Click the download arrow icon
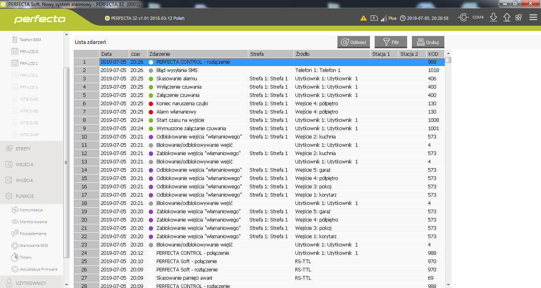Image resolution: width=541 pixels, height=288 pixels. (x=493, y=18)
